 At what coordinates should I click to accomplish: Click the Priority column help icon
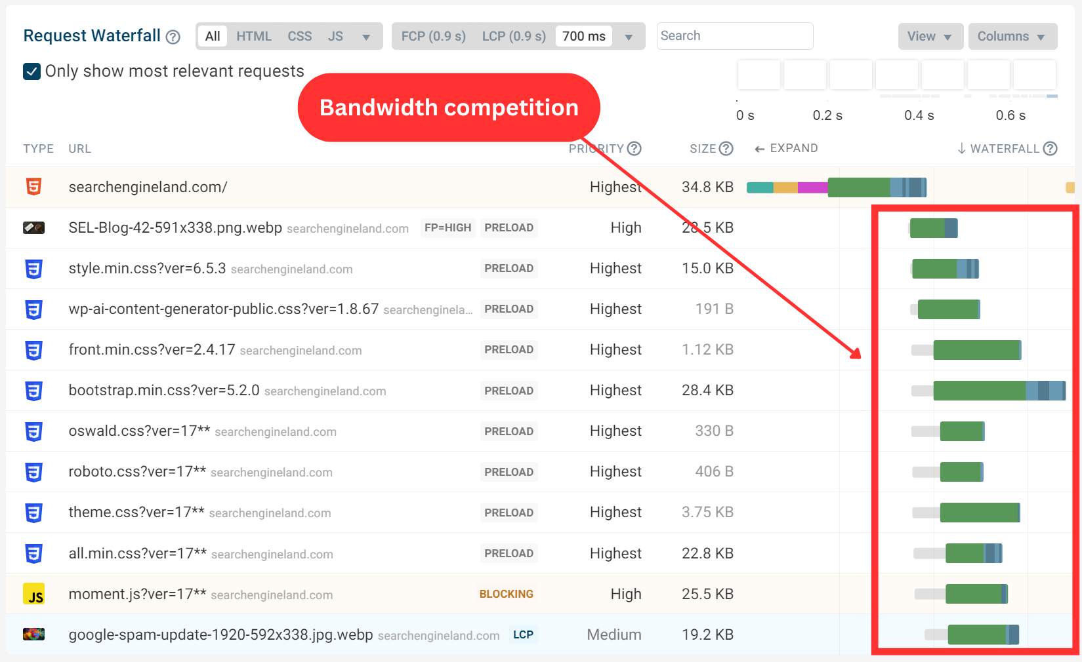[634, 149]
